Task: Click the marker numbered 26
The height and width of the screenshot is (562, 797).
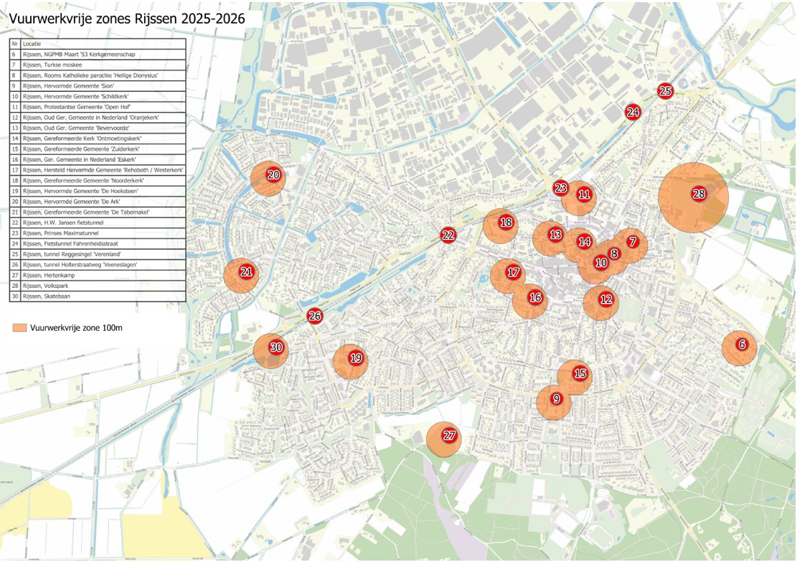Action: point(314,316)
